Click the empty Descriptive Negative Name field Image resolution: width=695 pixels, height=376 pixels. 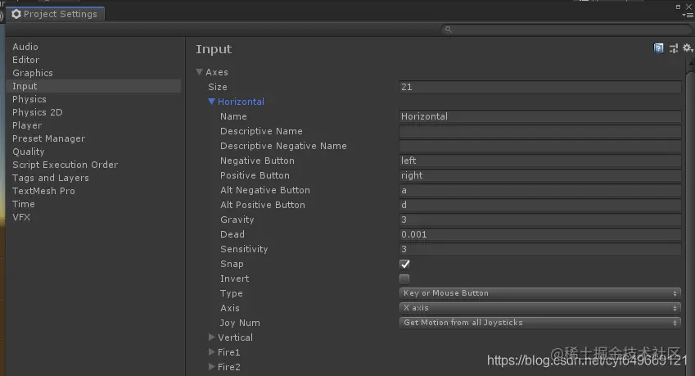point(539,146)
